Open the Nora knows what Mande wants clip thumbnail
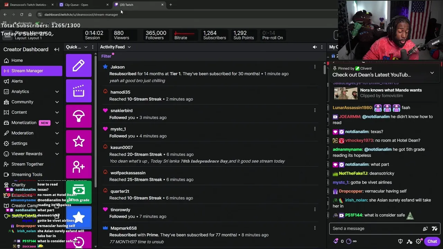This screenshot has height=249, width=443. (x=346, y=93)
